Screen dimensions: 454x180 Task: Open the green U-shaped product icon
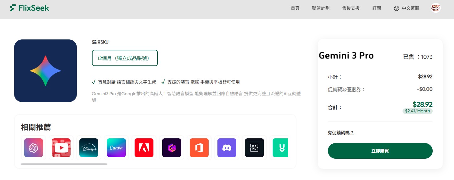[280, 148]
